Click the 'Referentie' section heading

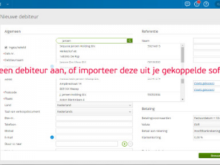[150, 31]
